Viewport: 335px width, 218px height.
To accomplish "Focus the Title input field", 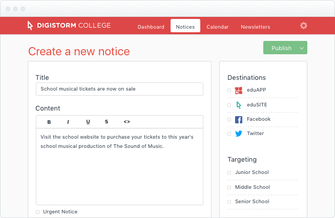I will [119, 89].
